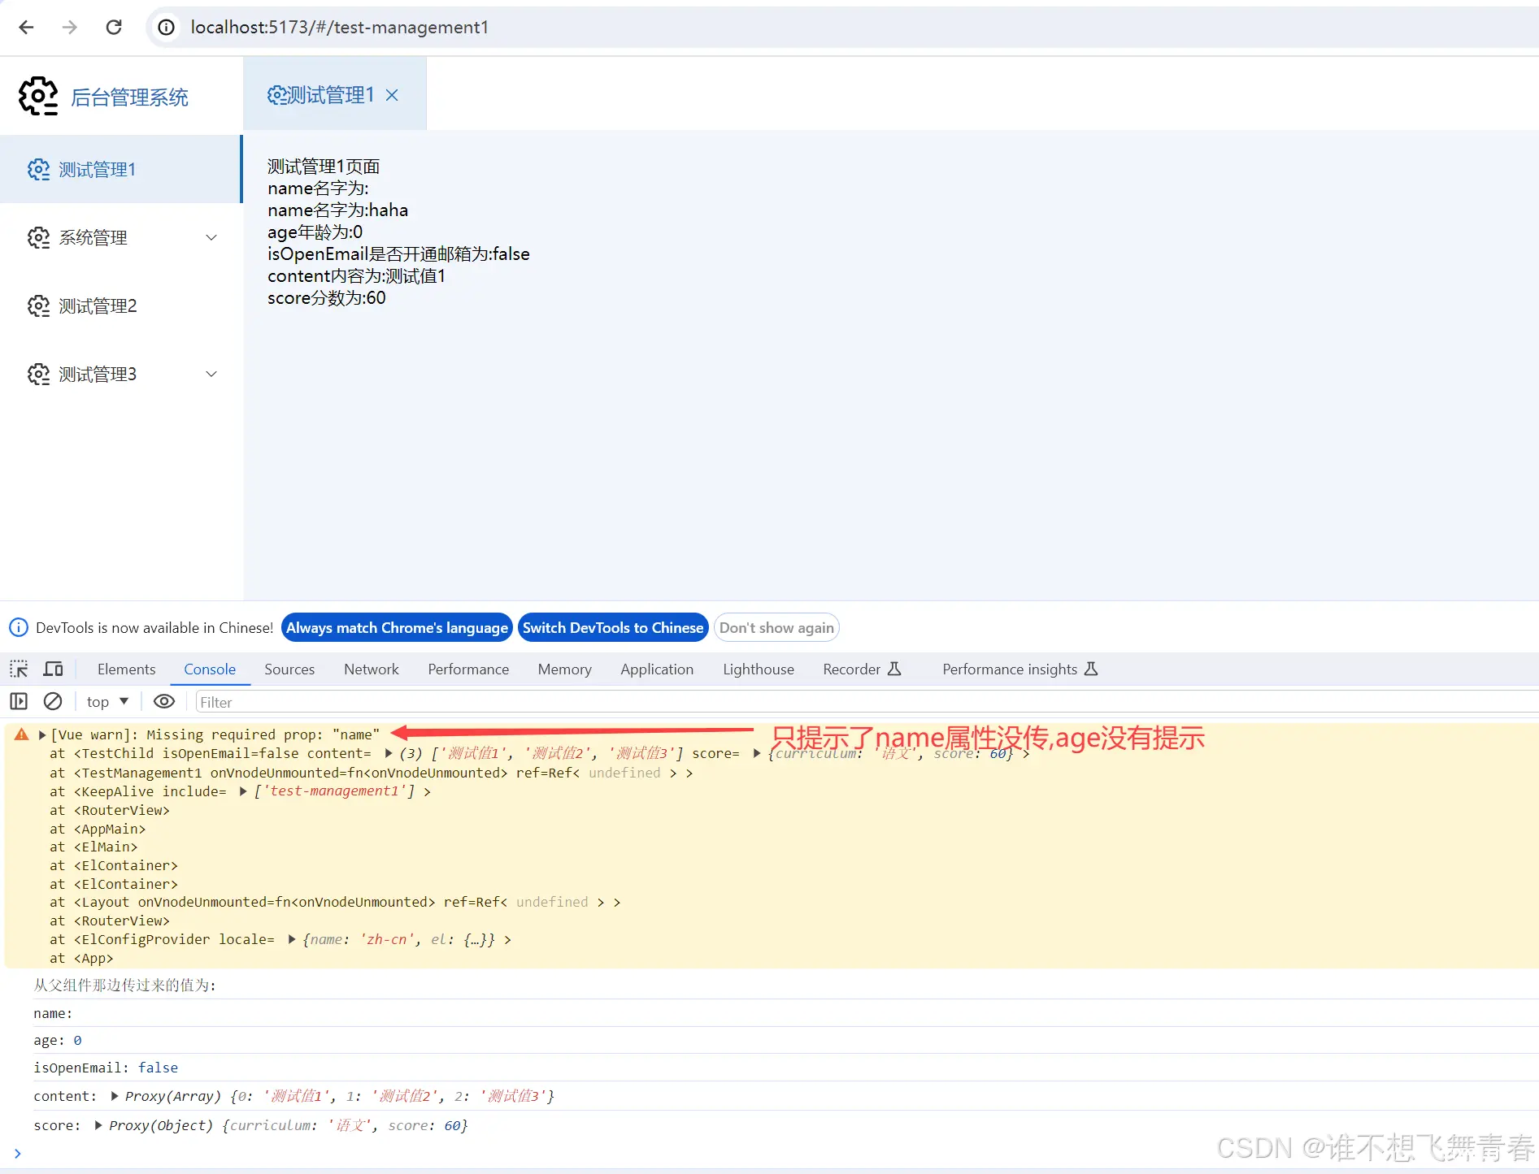Toggle the console sidebar icon

19,701
